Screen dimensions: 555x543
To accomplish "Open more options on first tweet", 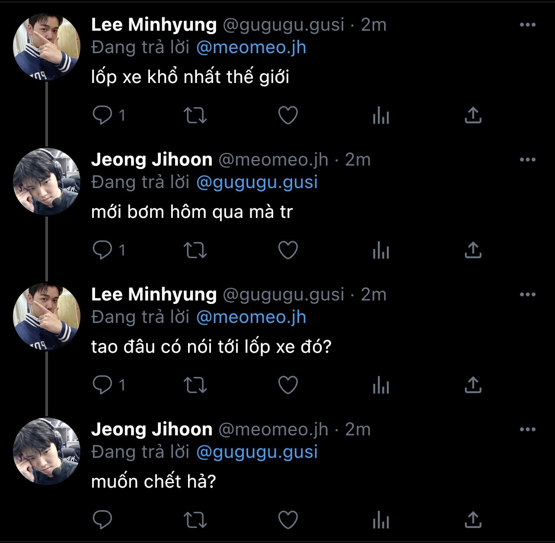I will tap(527, 25).
